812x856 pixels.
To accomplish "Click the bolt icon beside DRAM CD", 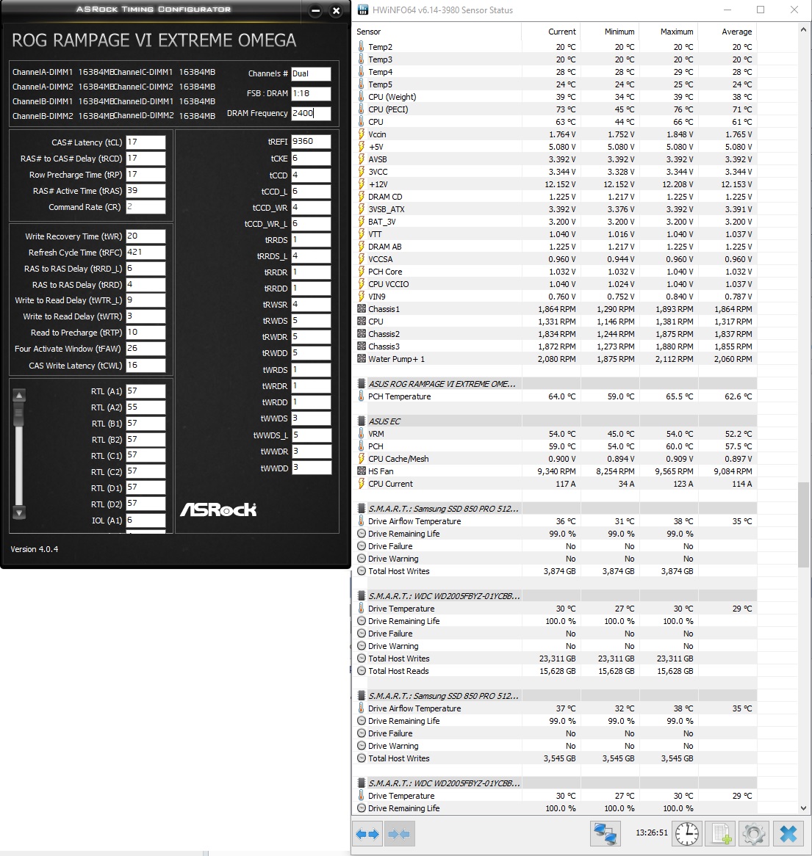I will click(x=362, y=197).
